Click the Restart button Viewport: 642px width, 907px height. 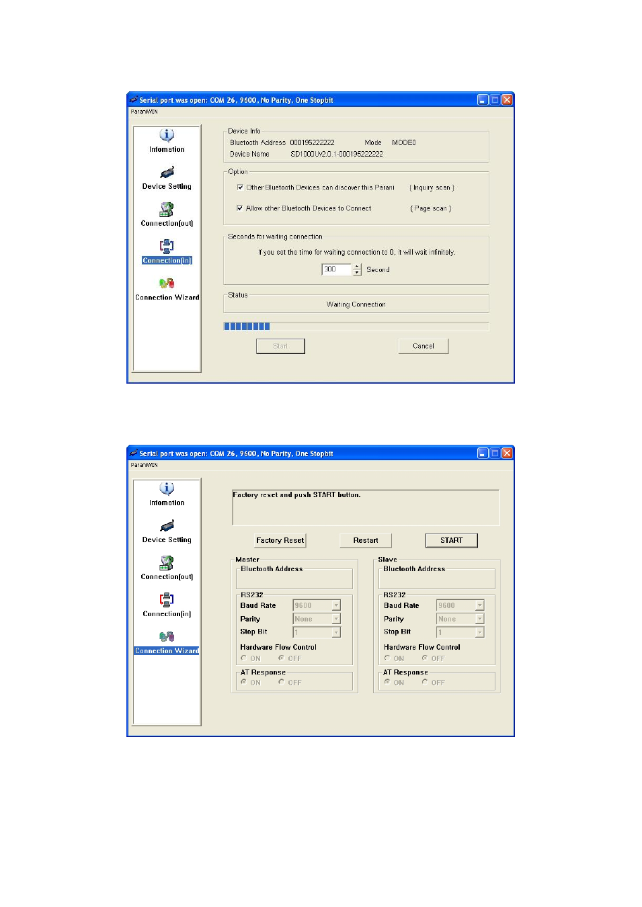tap(366, 540)
